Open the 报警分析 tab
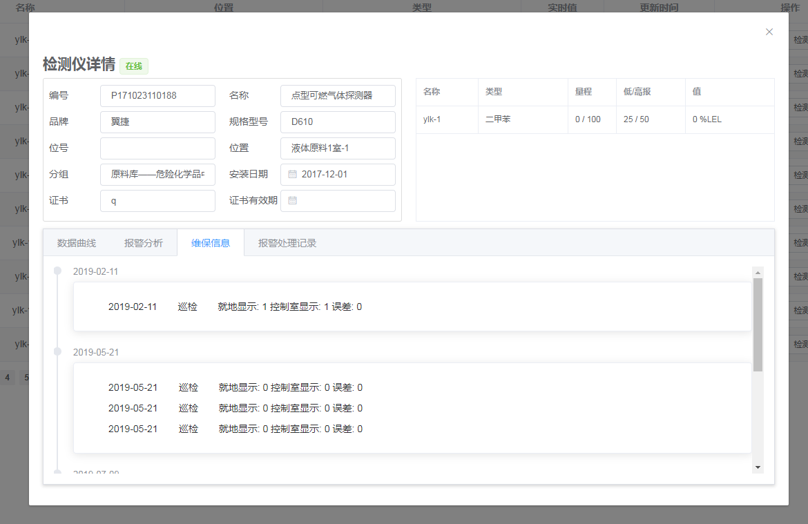This screenshot has height=524, width=808. [144, 243]
